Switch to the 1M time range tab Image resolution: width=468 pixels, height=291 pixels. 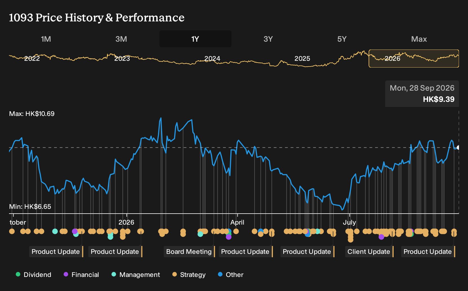46,39
